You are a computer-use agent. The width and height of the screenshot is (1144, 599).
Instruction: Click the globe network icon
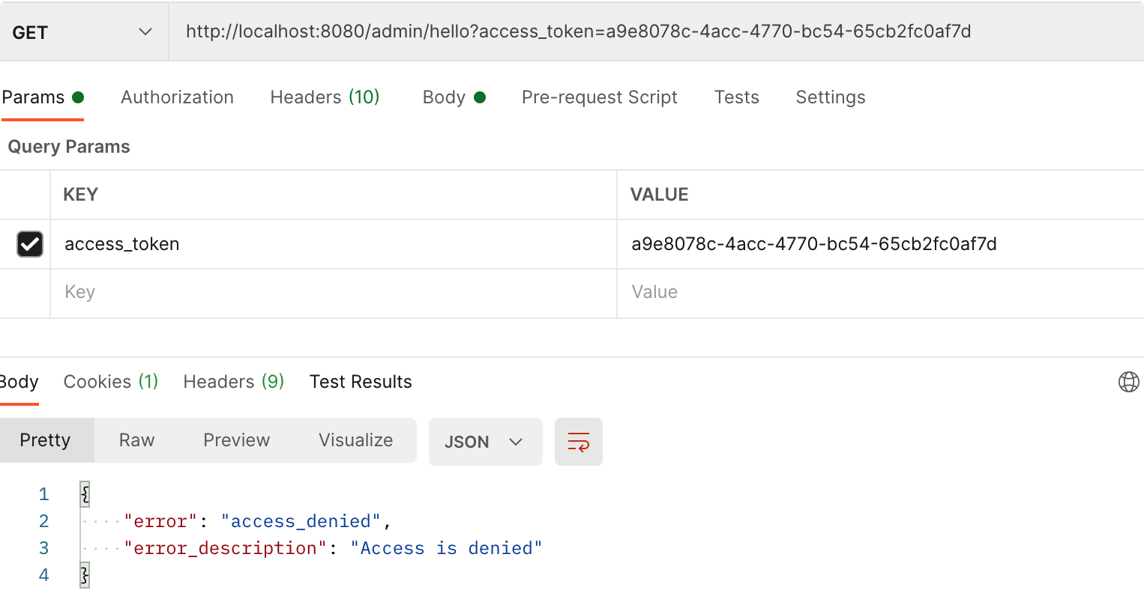(1128, 382)
